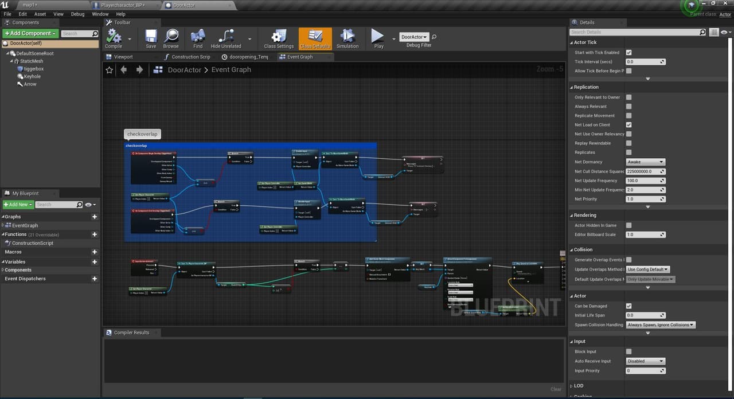Add new function with plus icon
The height and width of the screenshot is (399, 734).
pos(95,234)
